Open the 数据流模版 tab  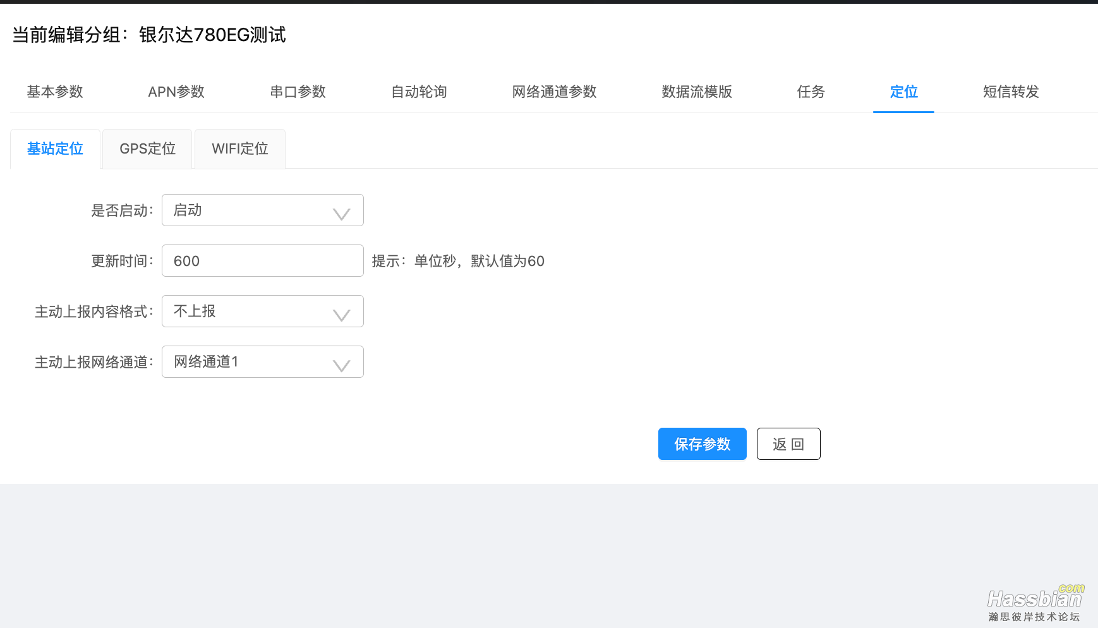coord(697,92)
